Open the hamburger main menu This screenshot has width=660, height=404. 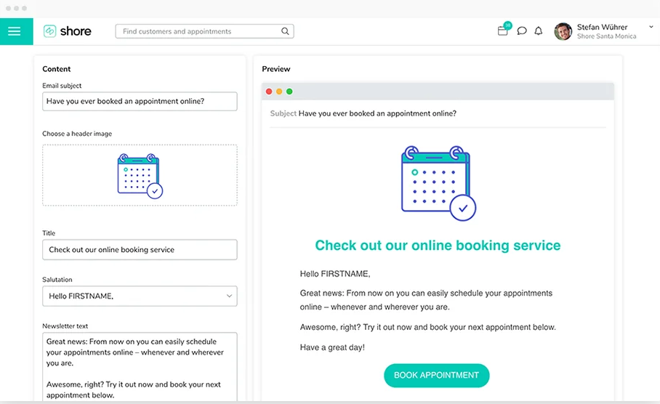[15, 31]
